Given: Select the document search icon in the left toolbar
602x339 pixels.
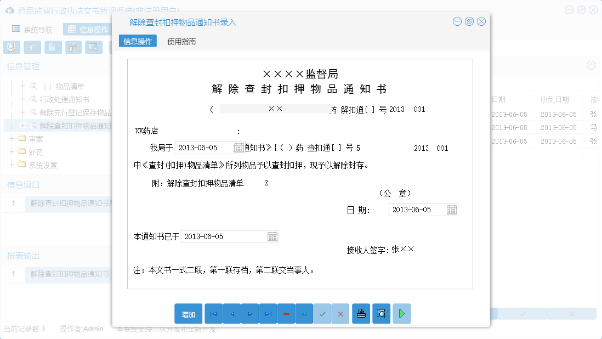Looking at the screenshot, I should (x=11, y=47).
